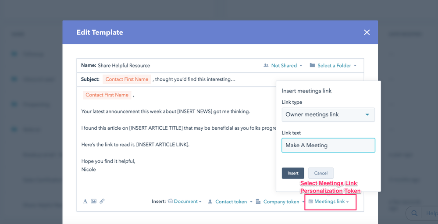Viewport: 438px width, 224px height.
Task: Click the search magnifier icon in background
Action: point(414,213)
